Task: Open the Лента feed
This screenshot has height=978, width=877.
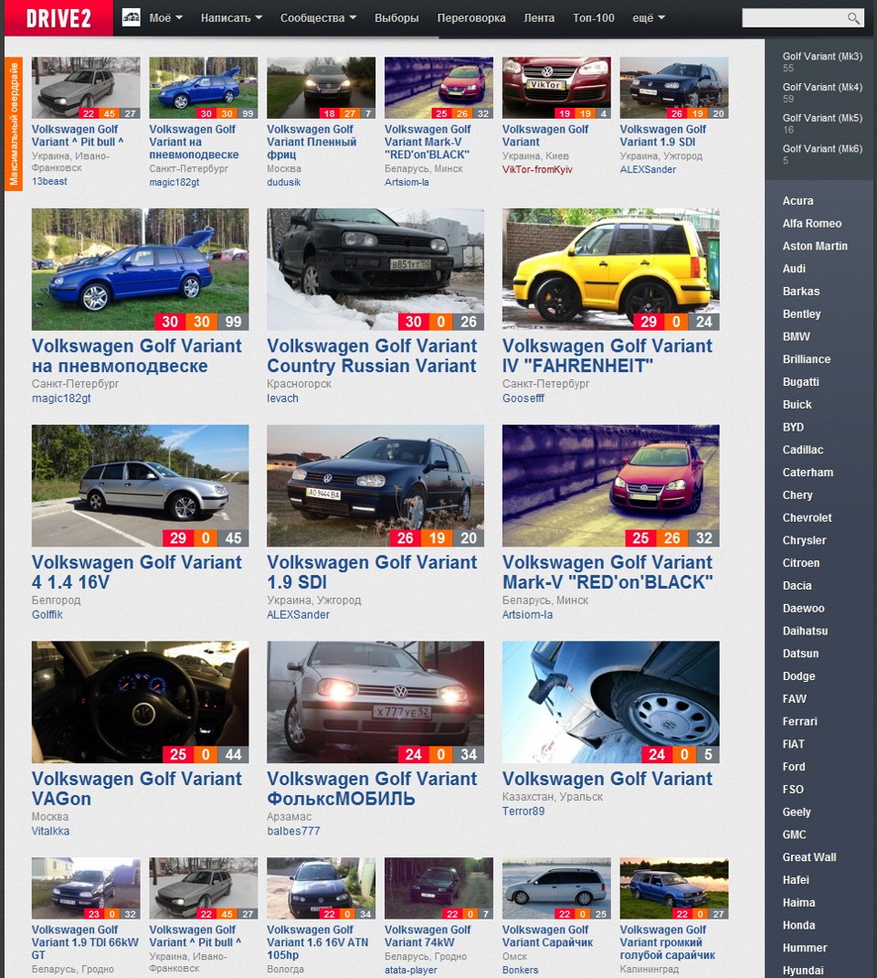Action: tap(539, 18)
